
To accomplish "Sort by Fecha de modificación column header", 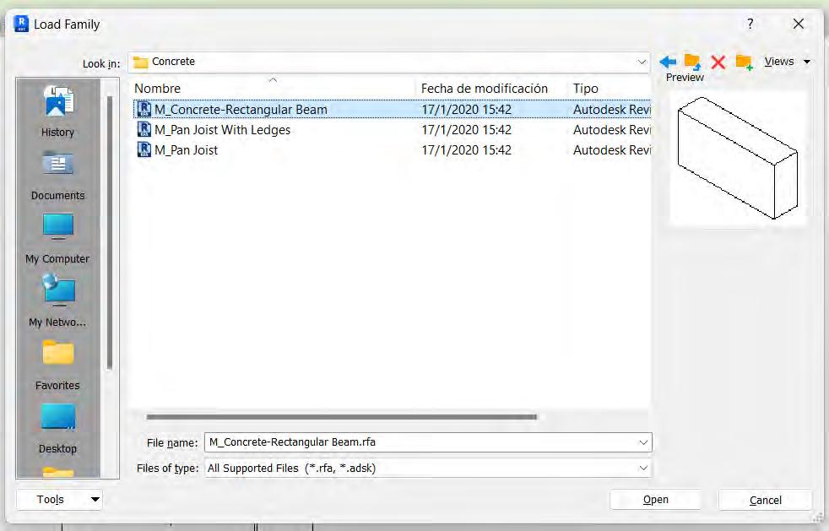I will click(492, 89).
